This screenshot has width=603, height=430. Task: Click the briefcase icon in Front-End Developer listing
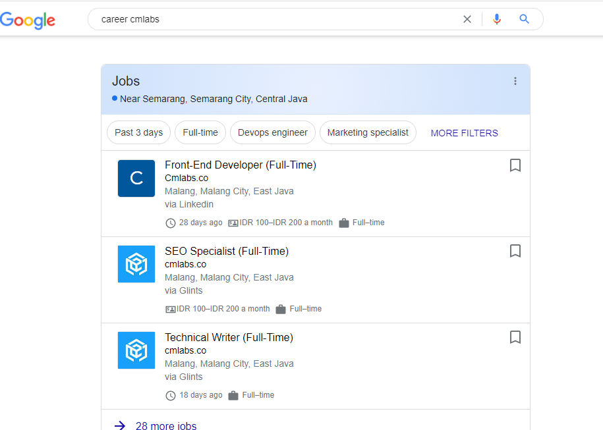344,223
